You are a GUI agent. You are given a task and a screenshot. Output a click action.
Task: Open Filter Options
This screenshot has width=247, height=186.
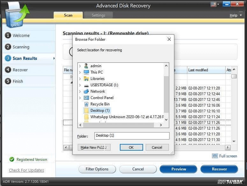point(97,169)
